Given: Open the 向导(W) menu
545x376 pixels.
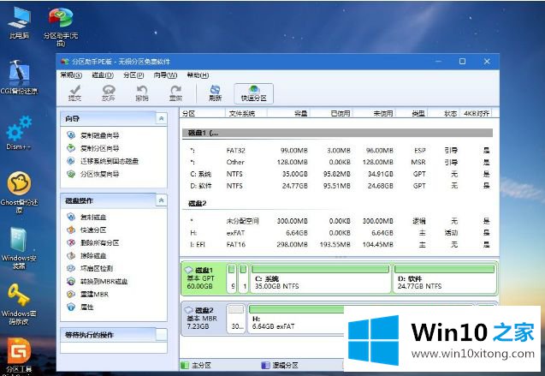Looking at the screenshot, I should pos(165,75).
